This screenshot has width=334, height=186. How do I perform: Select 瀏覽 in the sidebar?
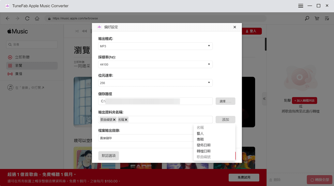(32, 65)
